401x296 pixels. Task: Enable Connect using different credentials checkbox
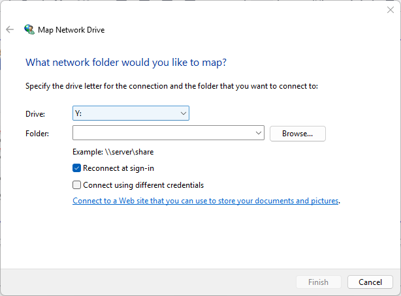[x=76, y=185]
